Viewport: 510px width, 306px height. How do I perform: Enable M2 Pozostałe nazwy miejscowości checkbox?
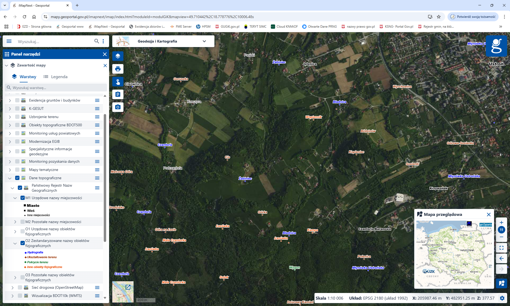coord(23,222)
